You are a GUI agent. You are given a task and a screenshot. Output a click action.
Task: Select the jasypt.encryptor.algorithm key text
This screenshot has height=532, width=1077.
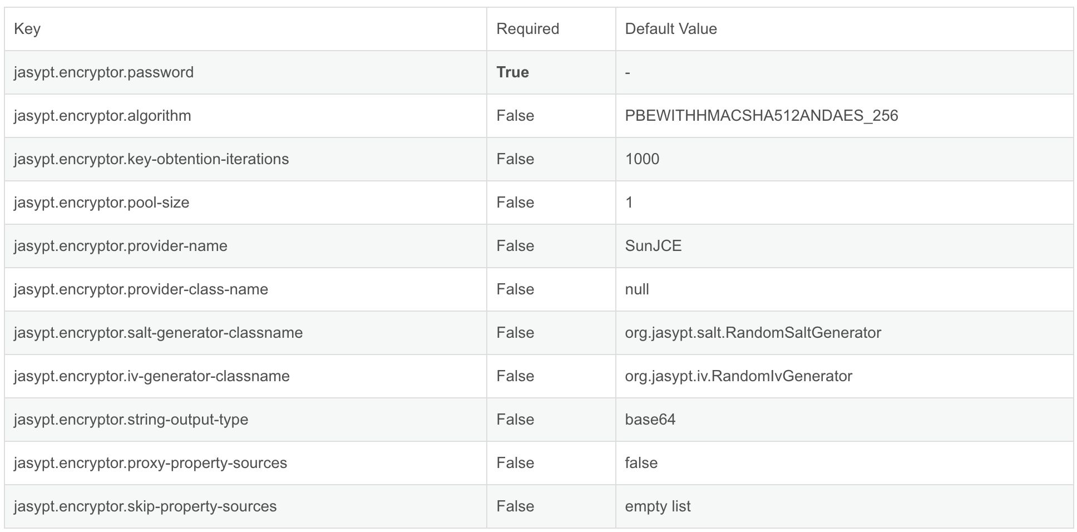point(102,116)
